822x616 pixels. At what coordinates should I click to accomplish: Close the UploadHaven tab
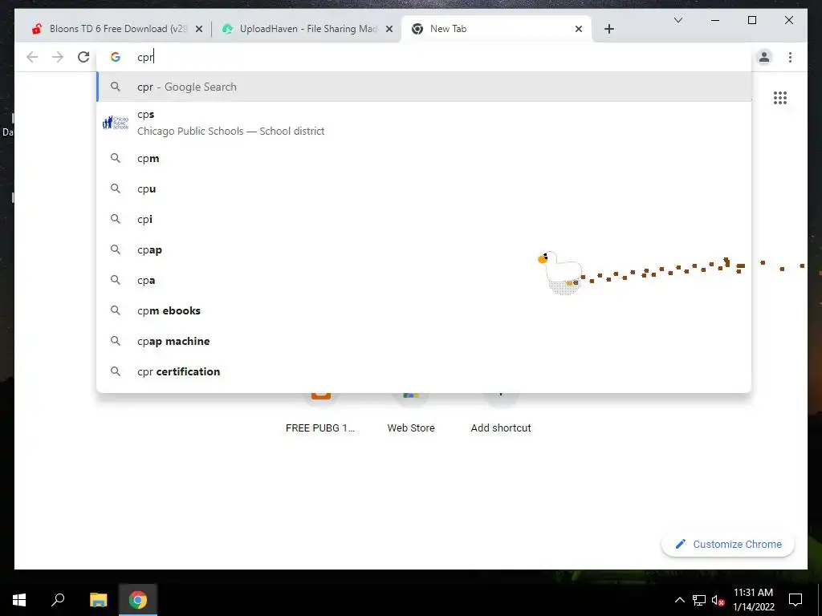click(389, 29)
